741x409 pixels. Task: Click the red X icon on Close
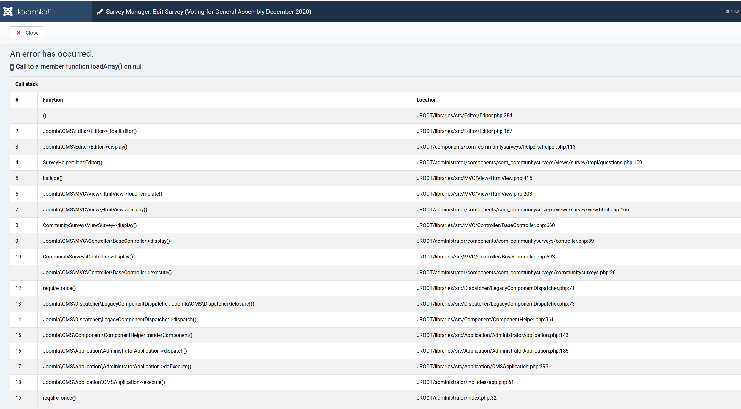pyautogui.click(x=19, y=33)
